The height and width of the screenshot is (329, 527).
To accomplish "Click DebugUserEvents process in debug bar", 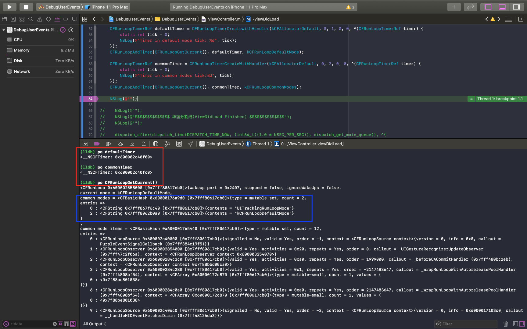I will [x=220, y=144].
